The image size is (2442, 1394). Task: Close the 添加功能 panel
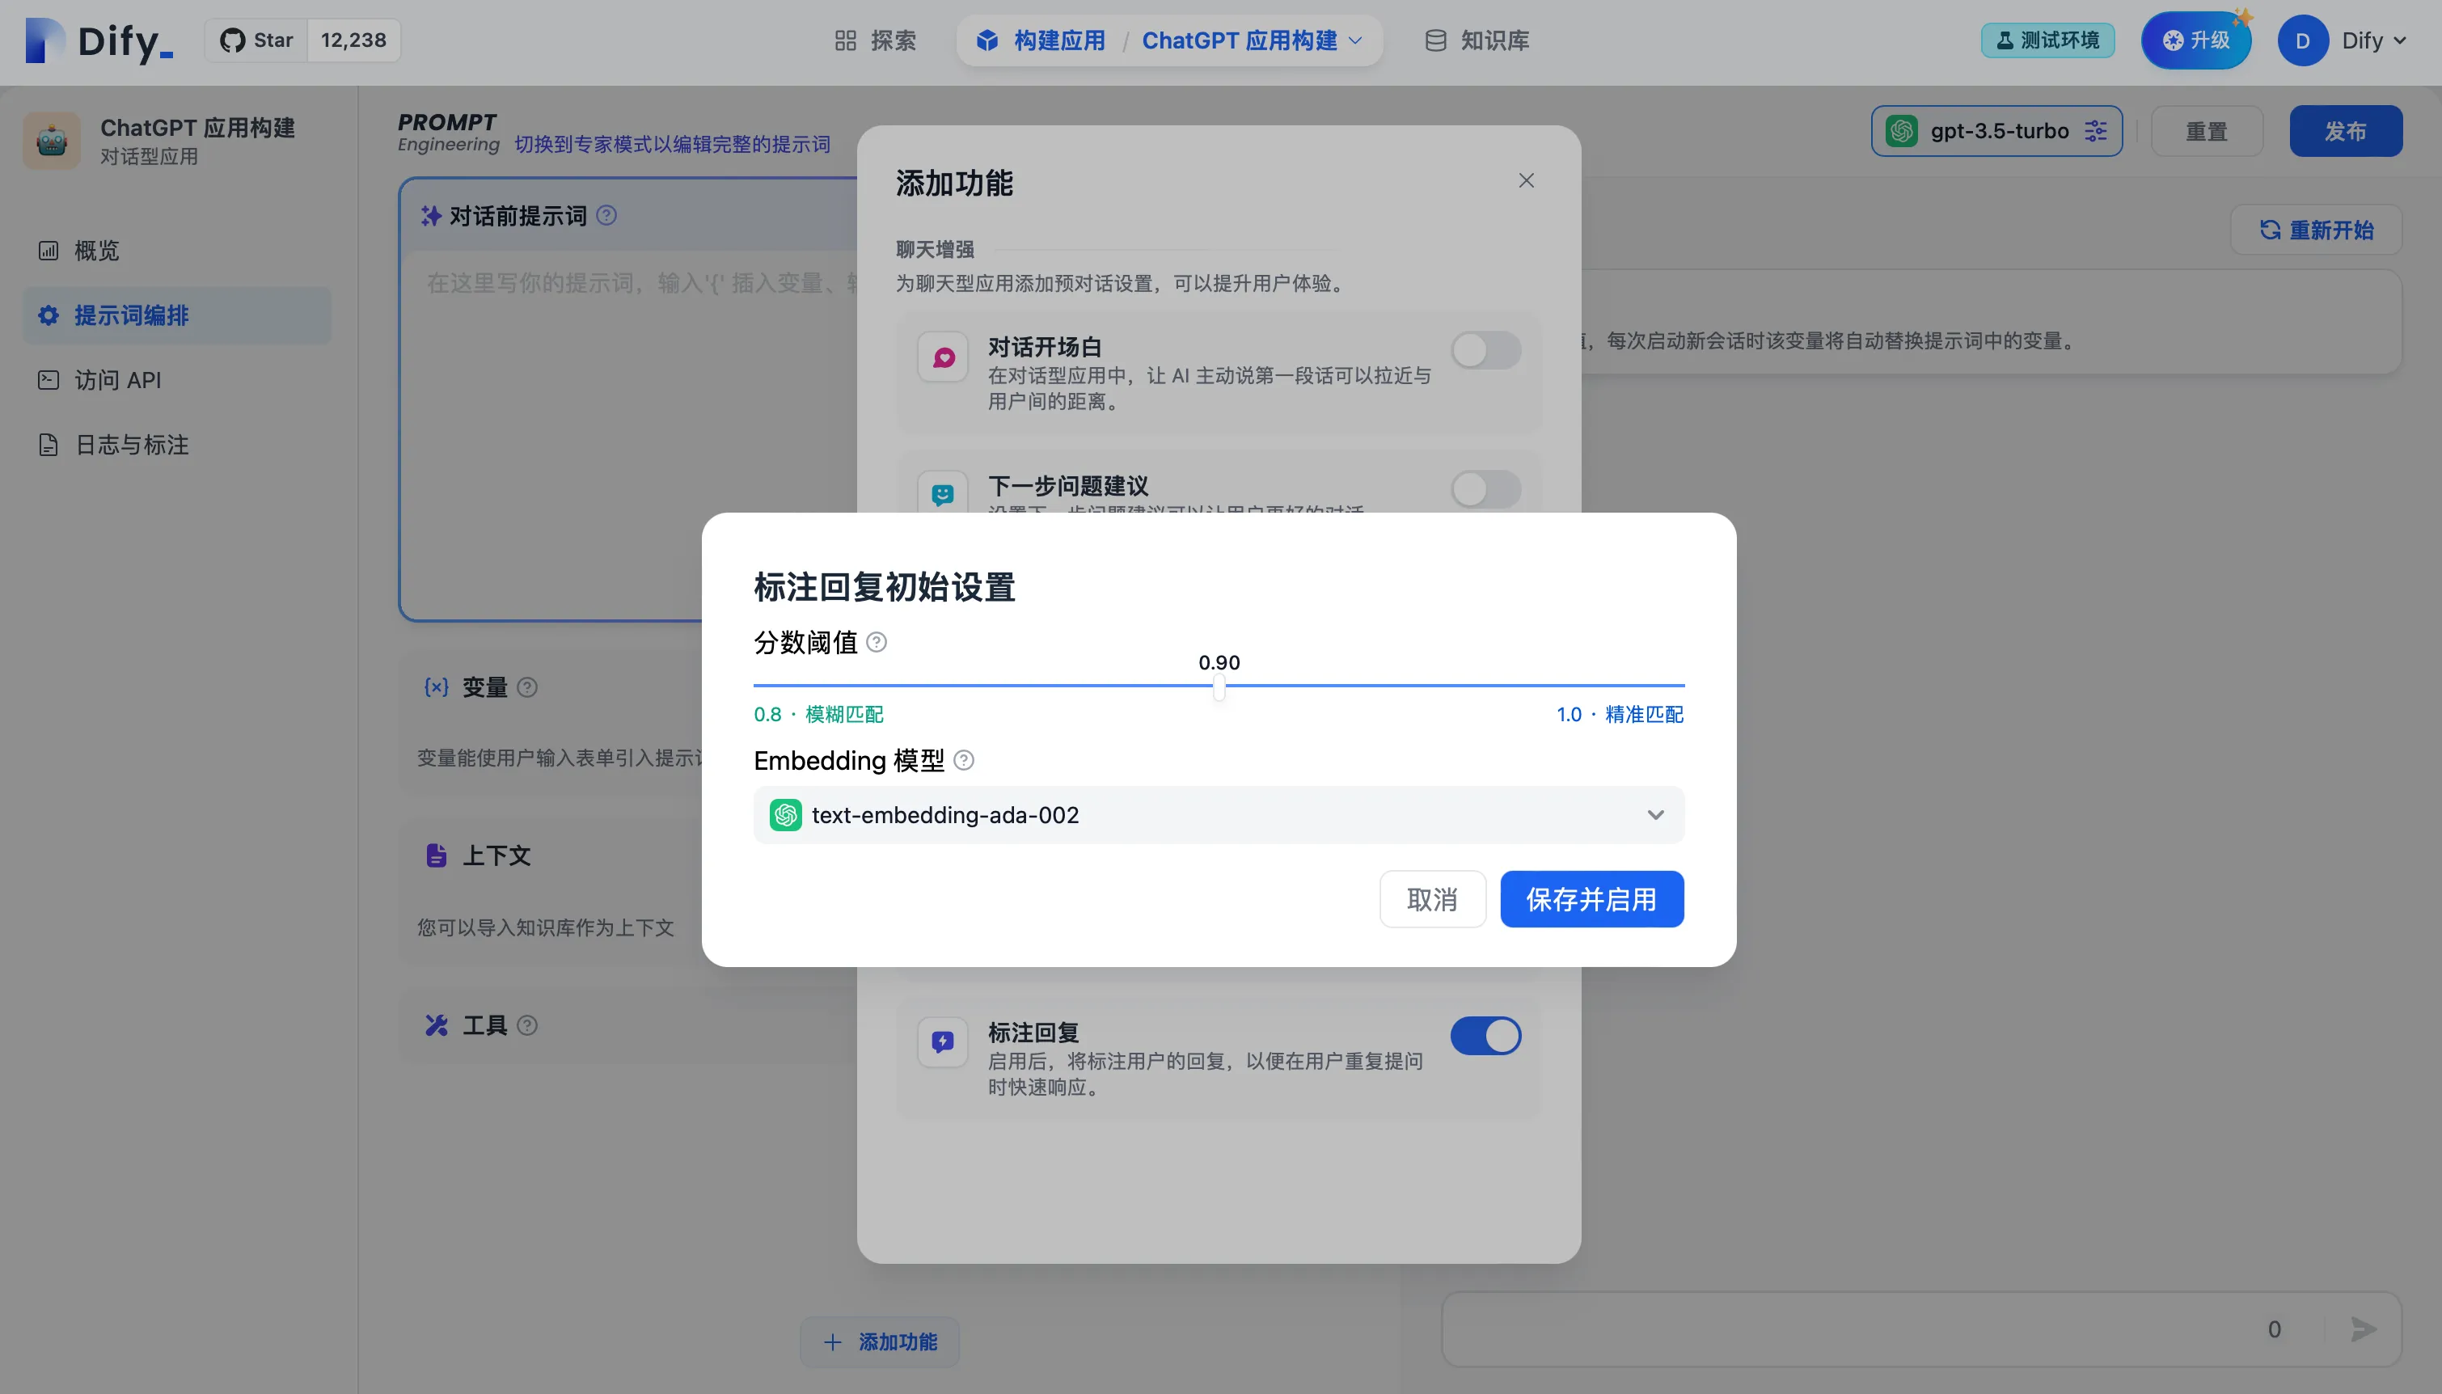[1526, 181]
